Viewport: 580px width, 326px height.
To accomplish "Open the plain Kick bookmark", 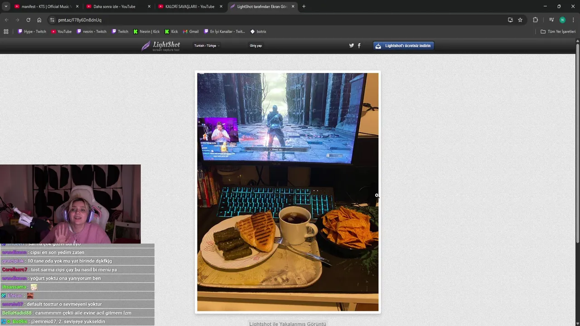I will tap(171, 32).
